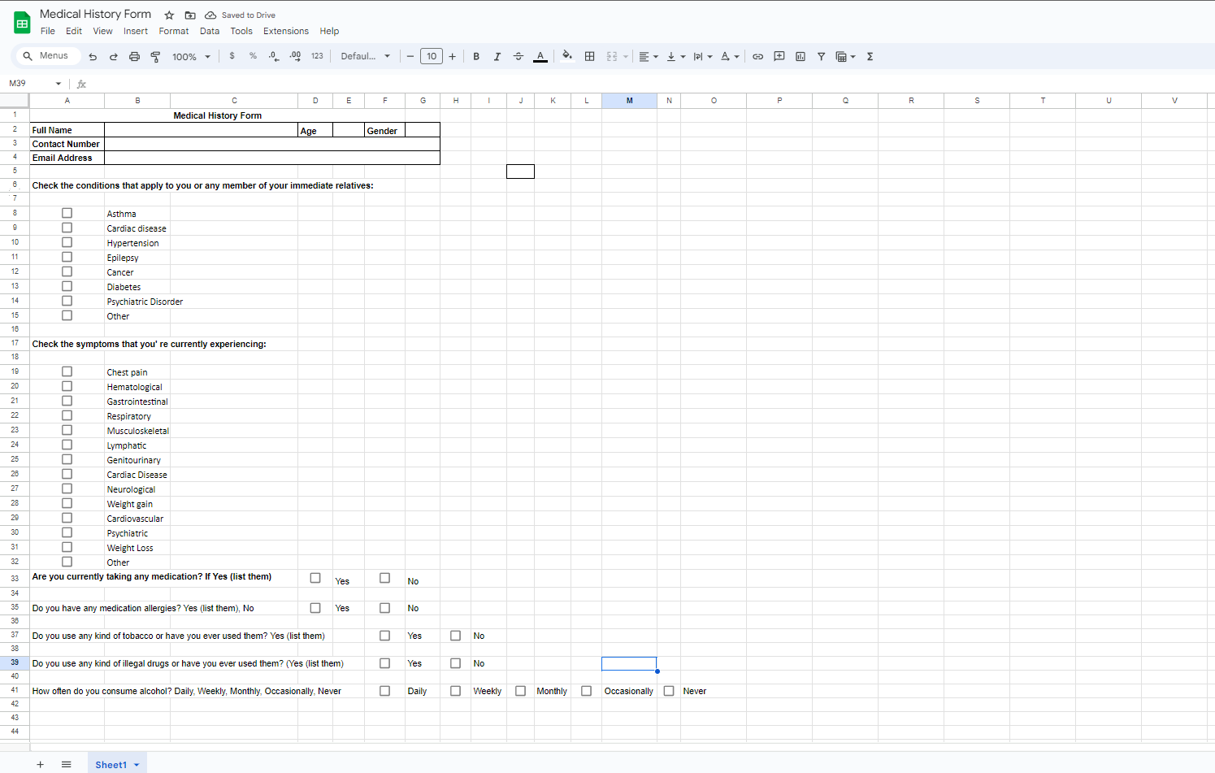Screen dimensions: 1215x773
Task: Open the functions sigma button
Action: tap(870, 56)
